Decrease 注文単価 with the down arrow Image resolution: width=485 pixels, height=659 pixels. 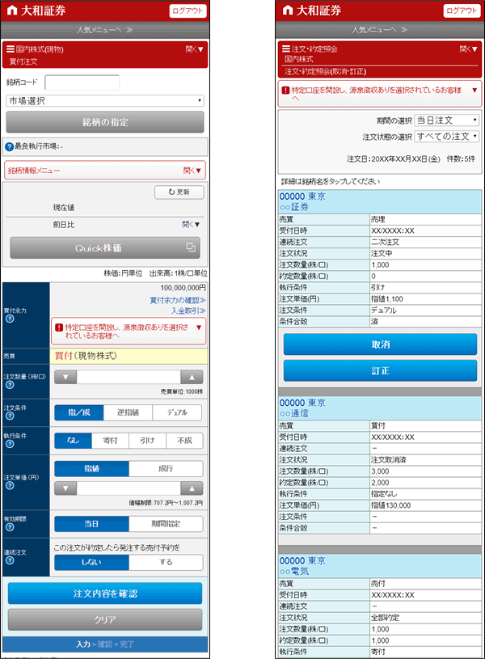[65, 488]
